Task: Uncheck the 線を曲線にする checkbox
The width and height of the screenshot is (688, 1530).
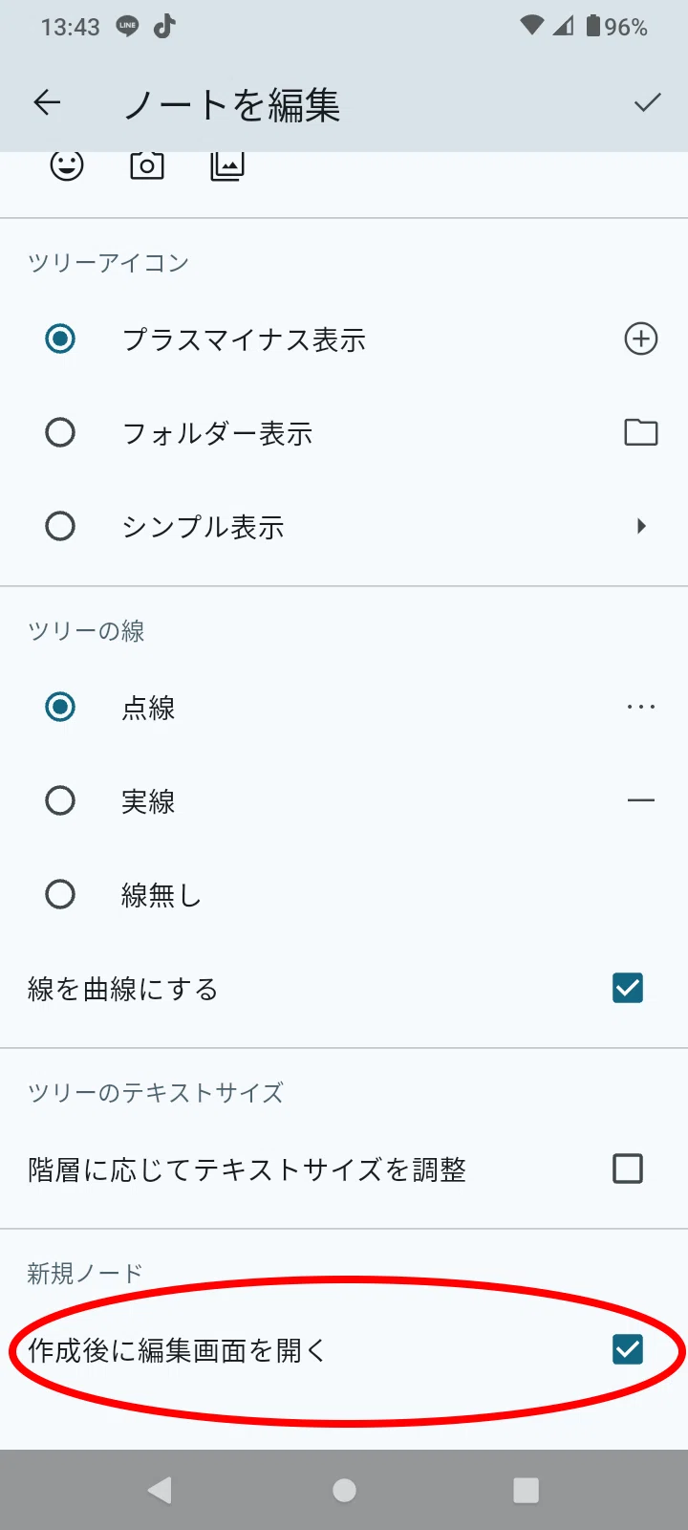Action: 628,988
